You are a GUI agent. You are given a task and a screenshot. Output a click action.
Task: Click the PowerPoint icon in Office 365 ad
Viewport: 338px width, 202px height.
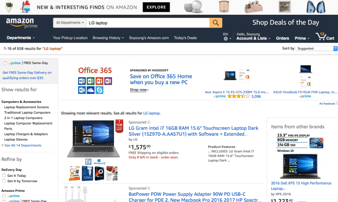click(99, 81)
